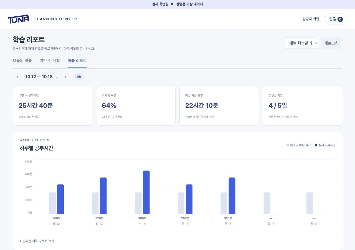The image size is (355, 250).
Task: Click the 하루별 공부시간 heading
Action: tap(36, 148)
